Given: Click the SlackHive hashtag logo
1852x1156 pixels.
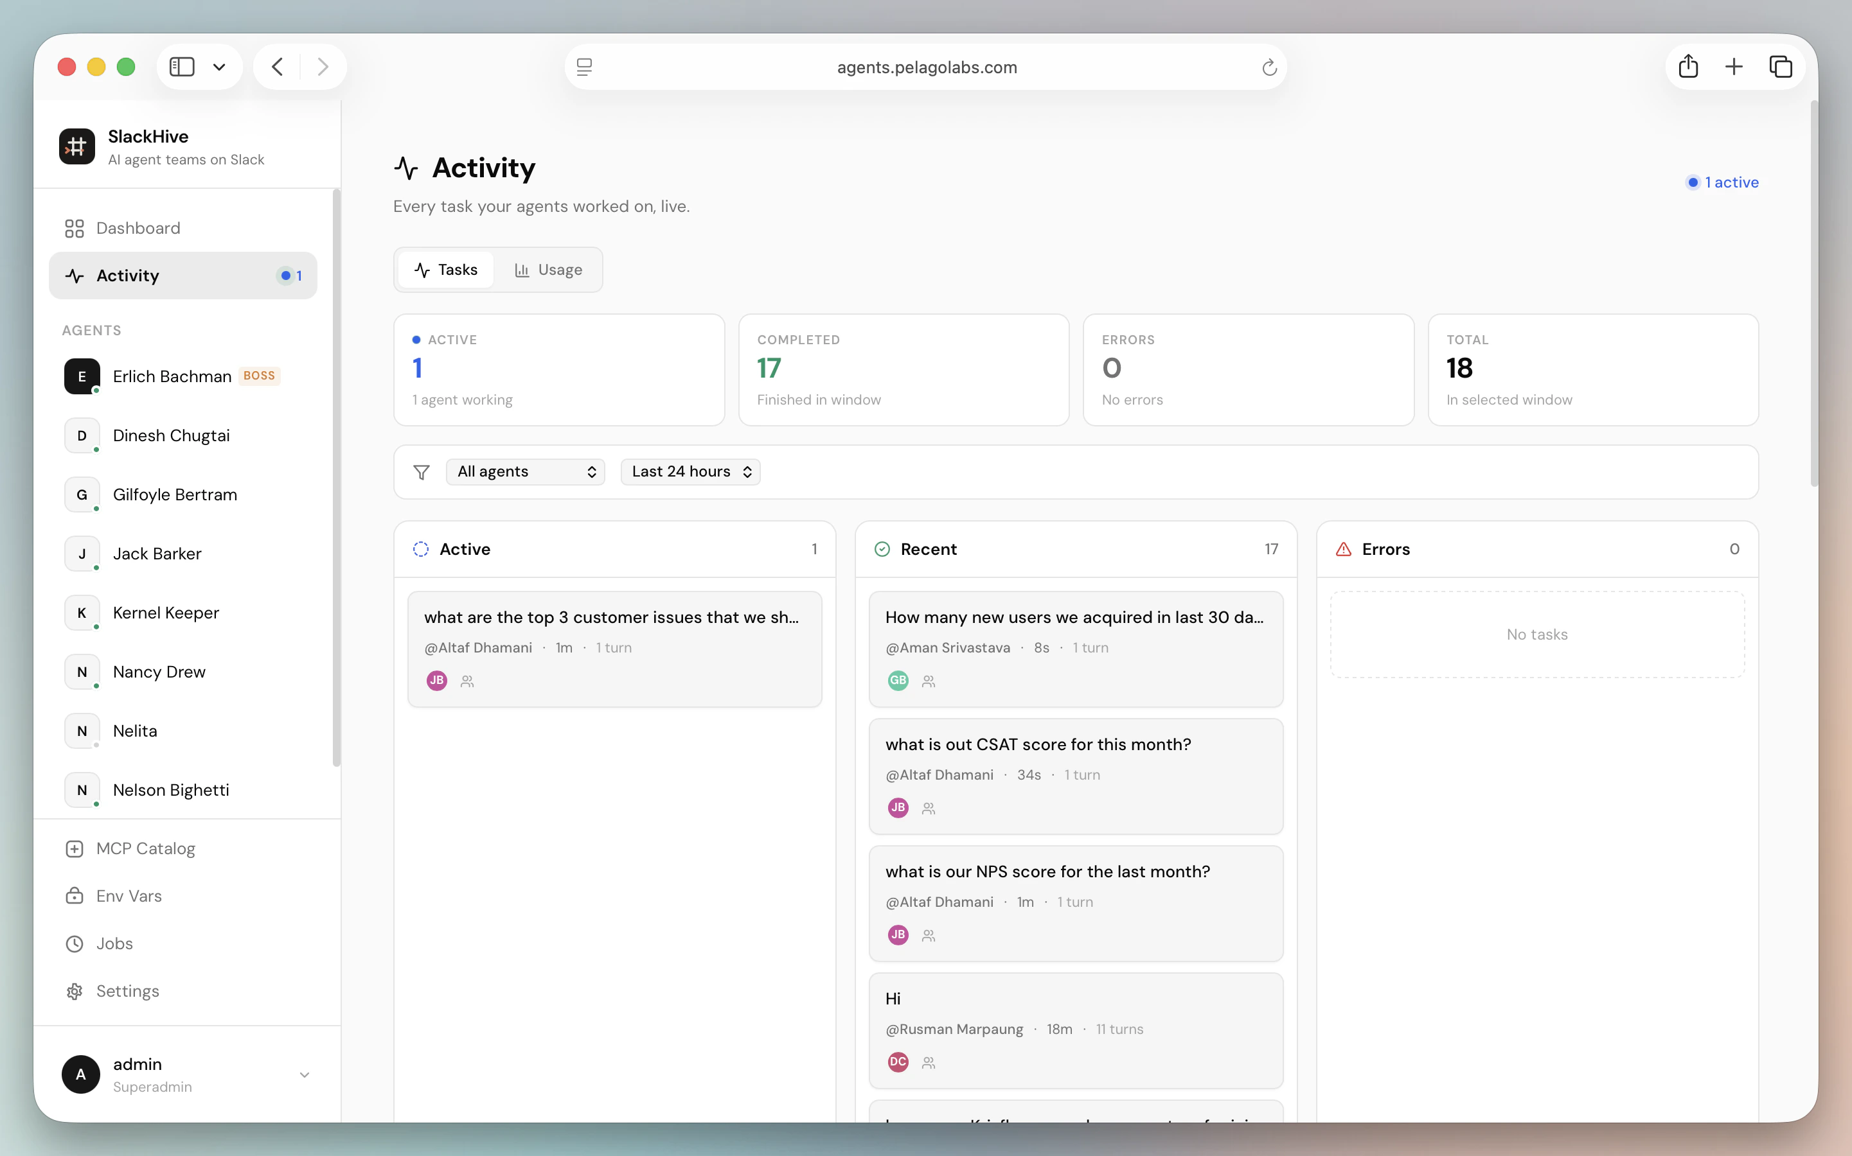Looking at the screenshot, I should tap(76, 146).
